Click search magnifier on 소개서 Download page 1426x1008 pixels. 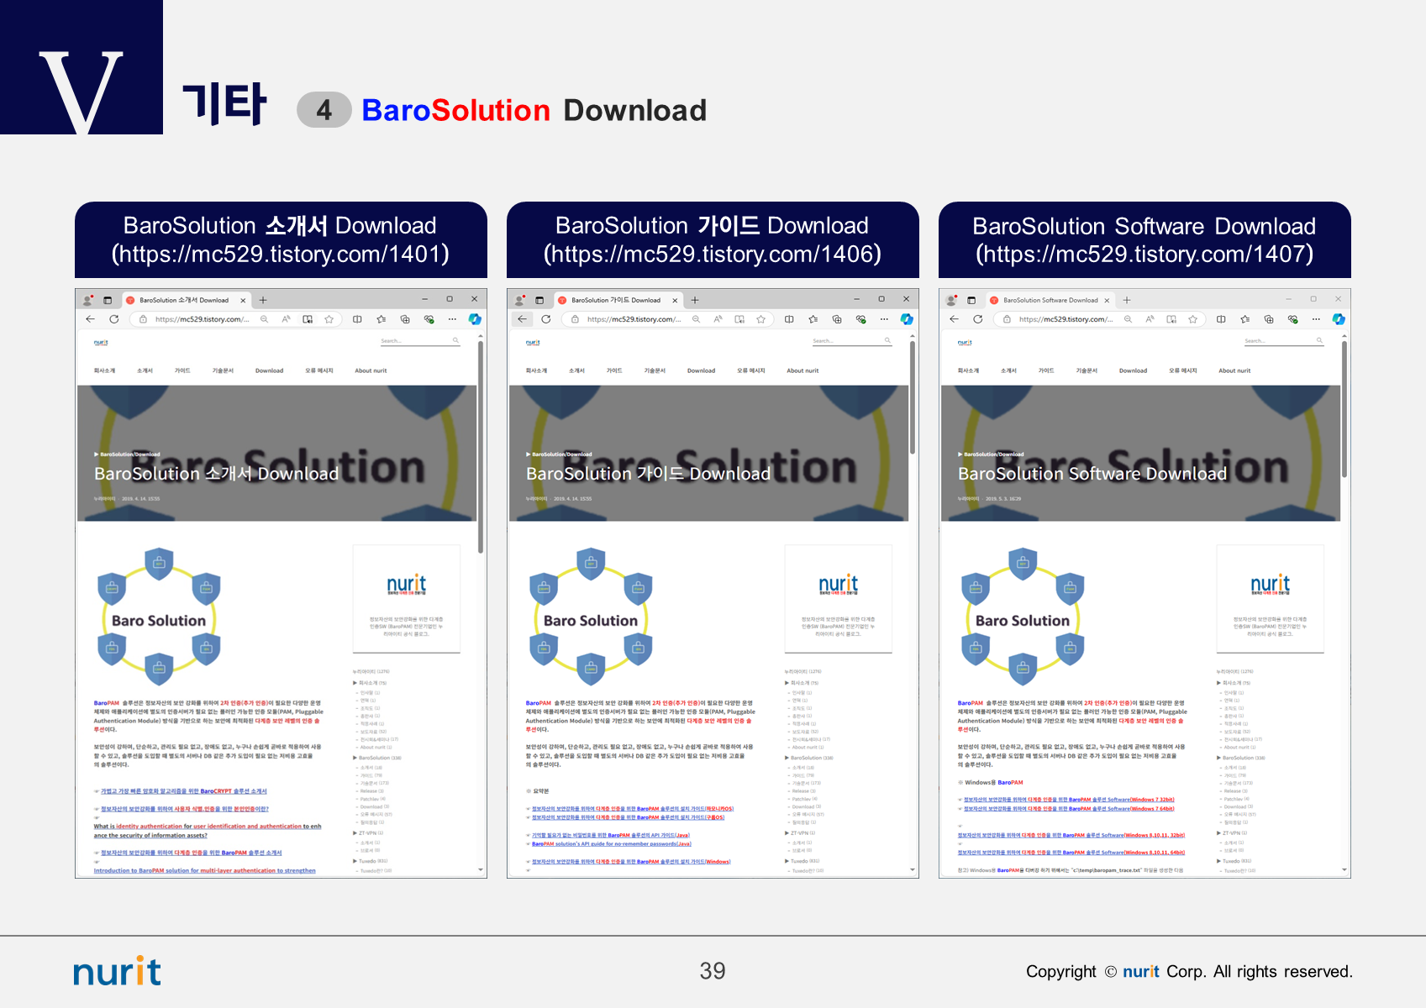click(456, 340)
